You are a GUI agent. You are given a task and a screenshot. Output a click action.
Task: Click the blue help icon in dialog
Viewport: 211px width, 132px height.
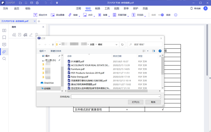click(x=160, y=51)
